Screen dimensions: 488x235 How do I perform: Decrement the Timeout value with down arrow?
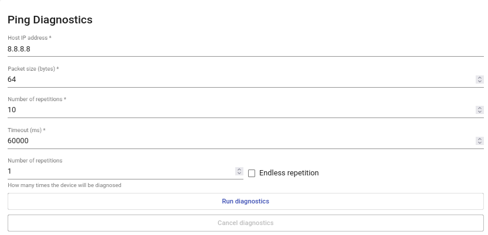coord(479,143)
